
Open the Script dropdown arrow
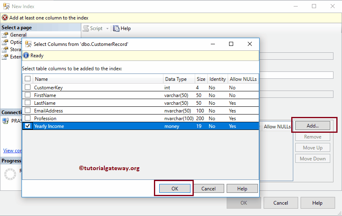pyautogui.click(x=107, y=28)
